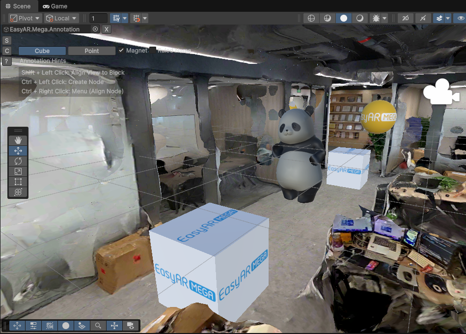Viewport: 466px width, 334px height.
Task: Switch to the Game tab
Action: [55, 6]
